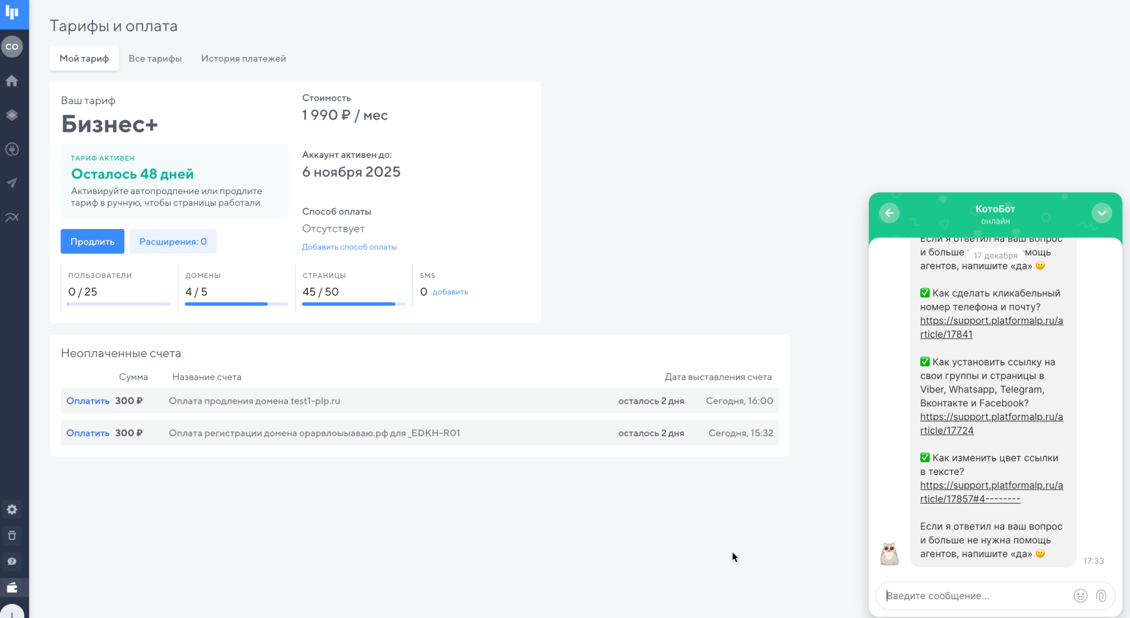Go to home via house icon

tap(12, 81)
